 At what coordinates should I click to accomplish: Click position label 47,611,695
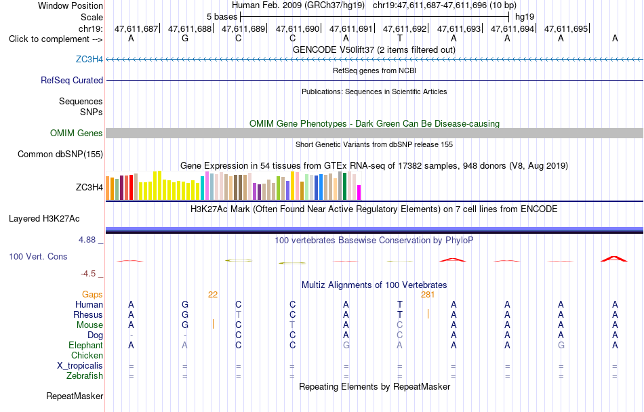566,28
